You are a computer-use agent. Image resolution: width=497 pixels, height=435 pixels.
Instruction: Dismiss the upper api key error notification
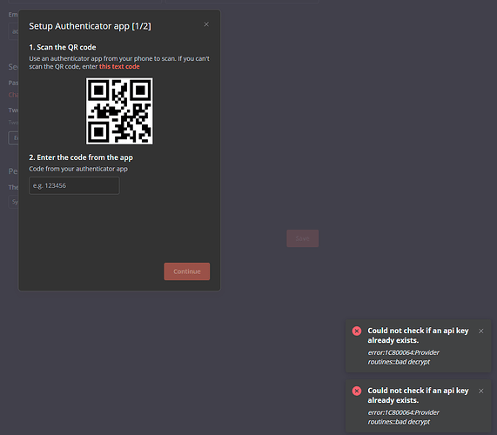point(480,331)
